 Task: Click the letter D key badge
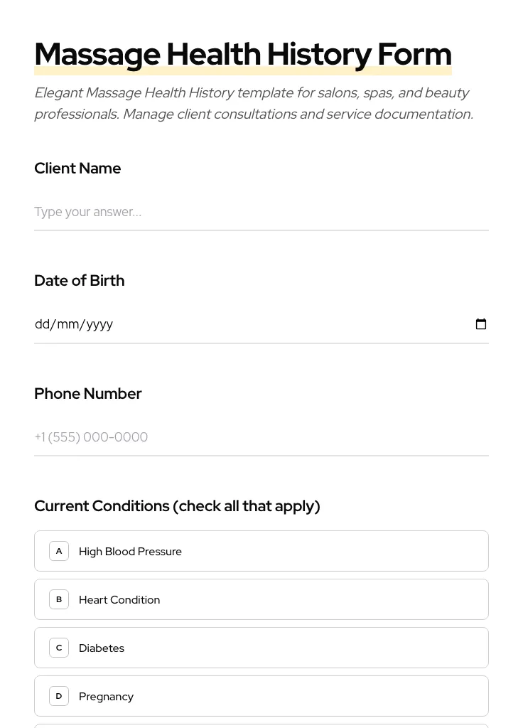(59, 696)
